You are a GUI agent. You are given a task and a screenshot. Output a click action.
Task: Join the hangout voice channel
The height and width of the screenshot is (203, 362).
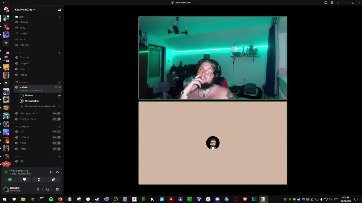[x=38, y=63]
